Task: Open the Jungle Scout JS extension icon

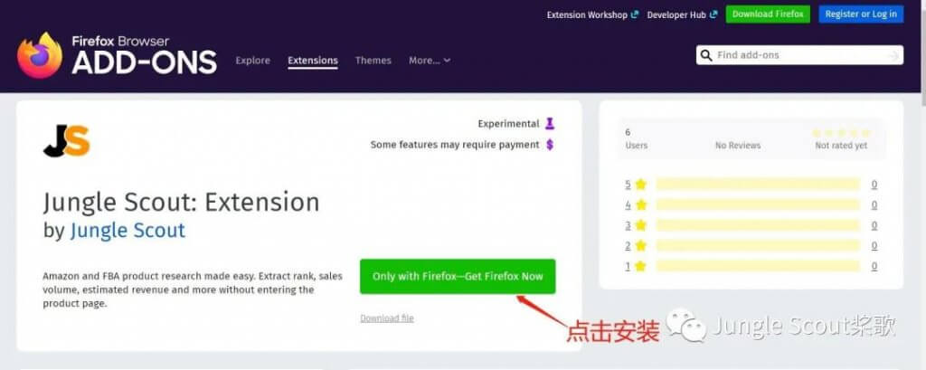Action: [x=66, y=140]
